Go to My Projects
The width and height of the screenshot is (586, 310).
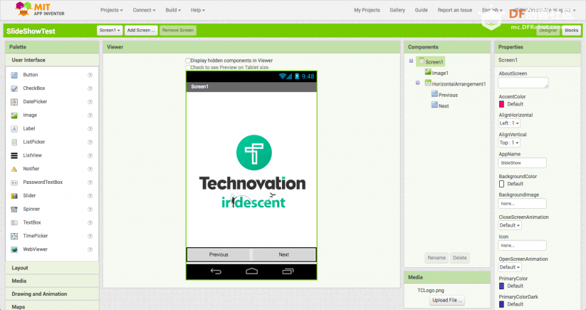[x=367, y=10]
